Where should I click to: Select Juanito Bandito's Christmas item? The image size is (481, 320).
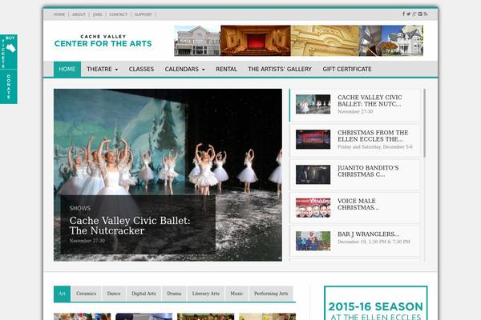[355, 174]
